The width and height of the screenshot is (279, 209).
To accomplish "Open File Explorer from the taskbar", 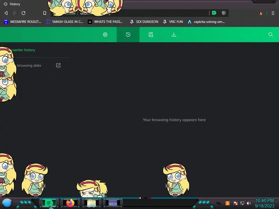I will [x=92, y=203].
